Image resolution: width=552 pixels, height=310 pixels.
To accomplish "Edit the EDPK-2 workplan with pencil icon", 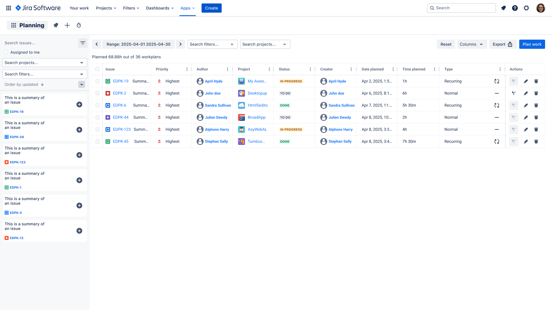I will [526, 93].
